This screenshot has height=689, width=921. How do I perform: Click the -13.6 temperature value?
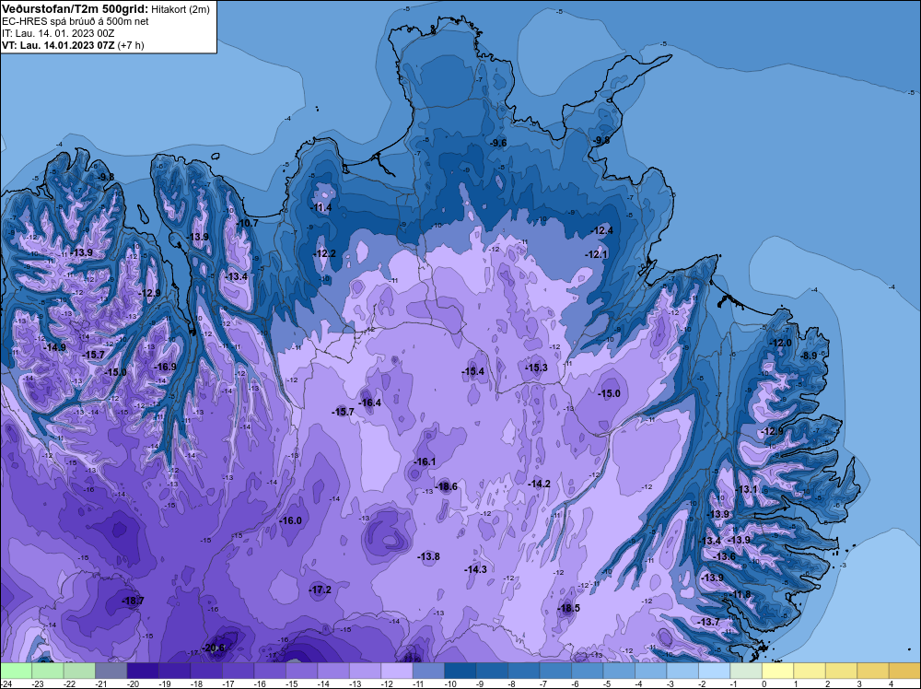724,556
